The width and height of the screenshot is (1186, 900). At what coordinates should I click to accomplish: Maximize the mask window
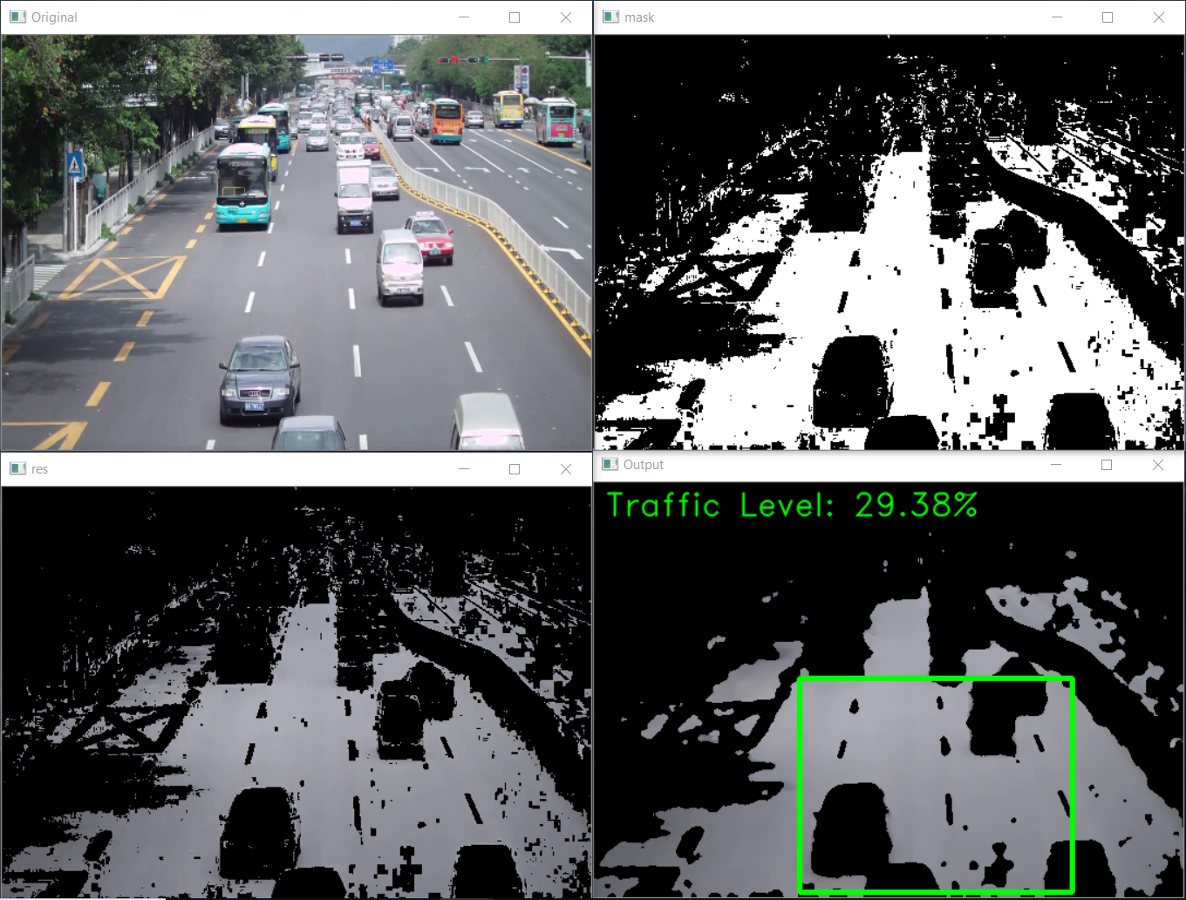tap(1108, 17)
